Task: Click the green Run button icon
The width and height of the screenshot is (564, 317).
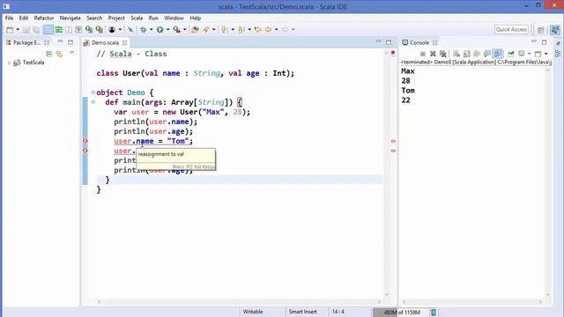Action: (160, 29)
